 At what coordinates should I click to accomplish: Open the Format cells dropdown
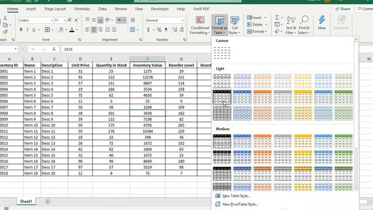(x=266, y=32)
